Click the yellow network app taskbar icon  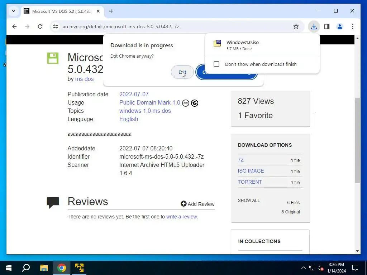click(79, 268)
